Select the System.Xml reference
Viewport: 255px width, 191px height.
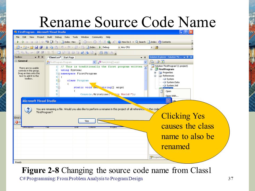coord(172,85)
